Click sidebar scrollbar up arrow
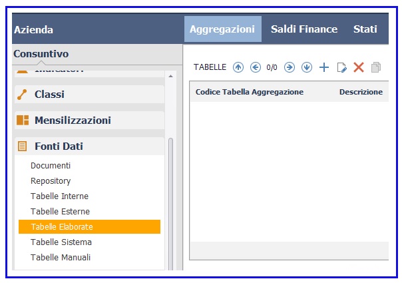This screenshot has width=402, height=283. coord(171,76)
